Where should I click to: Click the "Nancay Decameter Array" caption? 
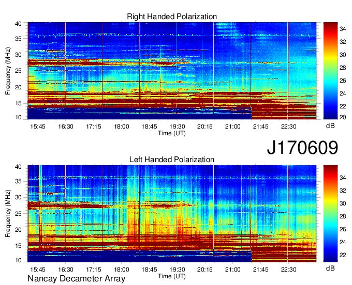[x=76, y=278]
